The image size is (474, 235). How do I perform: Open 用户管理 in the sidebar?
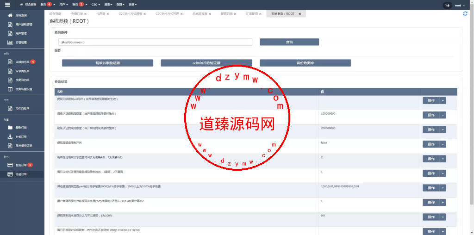tap(22, 33)
